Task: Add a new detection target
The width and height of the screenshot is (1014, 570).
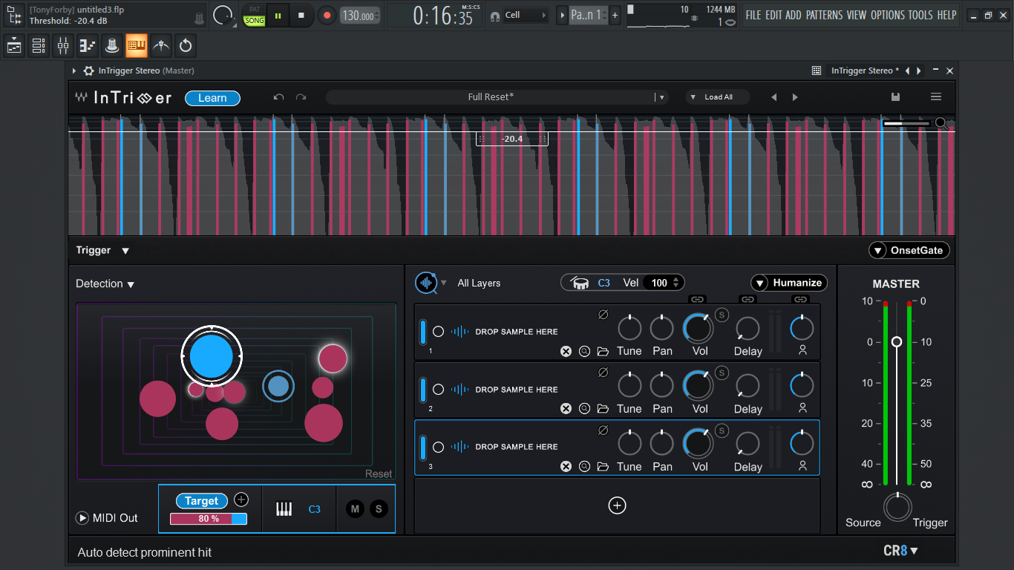Action: tap(241, 500)
